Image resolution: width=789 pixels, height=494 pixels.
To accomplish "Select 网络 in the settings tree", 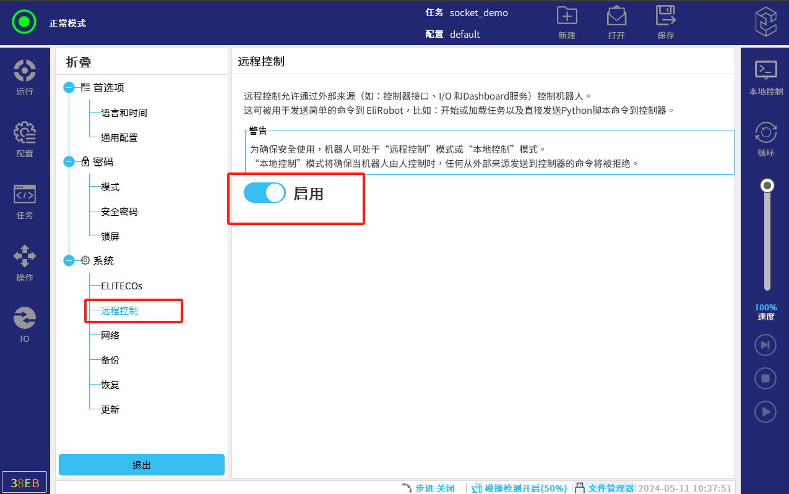I will point(110,335).
